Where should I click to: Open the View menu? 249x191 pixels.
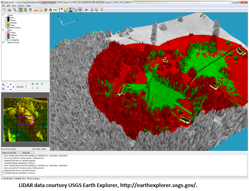pyautogui.click(x=14, y=6)
